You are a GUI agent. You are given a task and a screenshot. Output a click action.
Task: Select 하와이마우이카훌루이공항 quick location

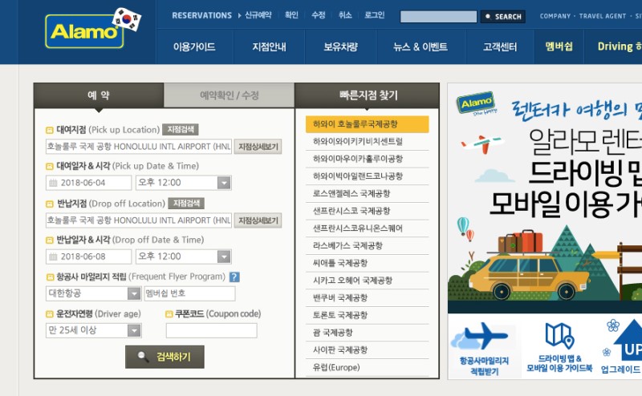(x=368, y=159)
